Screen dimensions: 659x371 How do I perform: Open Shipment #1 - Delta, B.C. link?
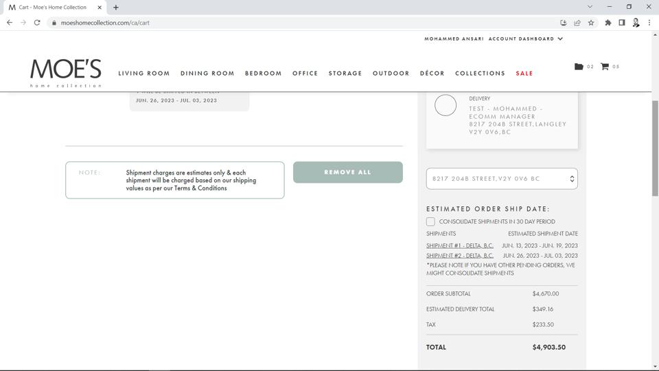pos(460,246)
